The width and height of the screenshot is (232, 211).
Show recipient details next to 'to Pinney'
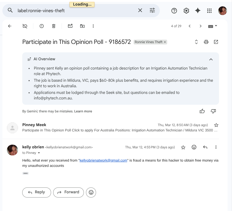[39, 153]
